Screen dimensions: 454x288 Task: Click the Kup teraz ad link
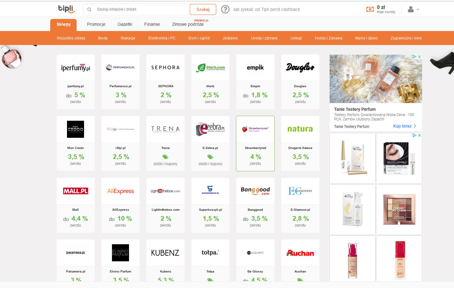click(405, 126)
